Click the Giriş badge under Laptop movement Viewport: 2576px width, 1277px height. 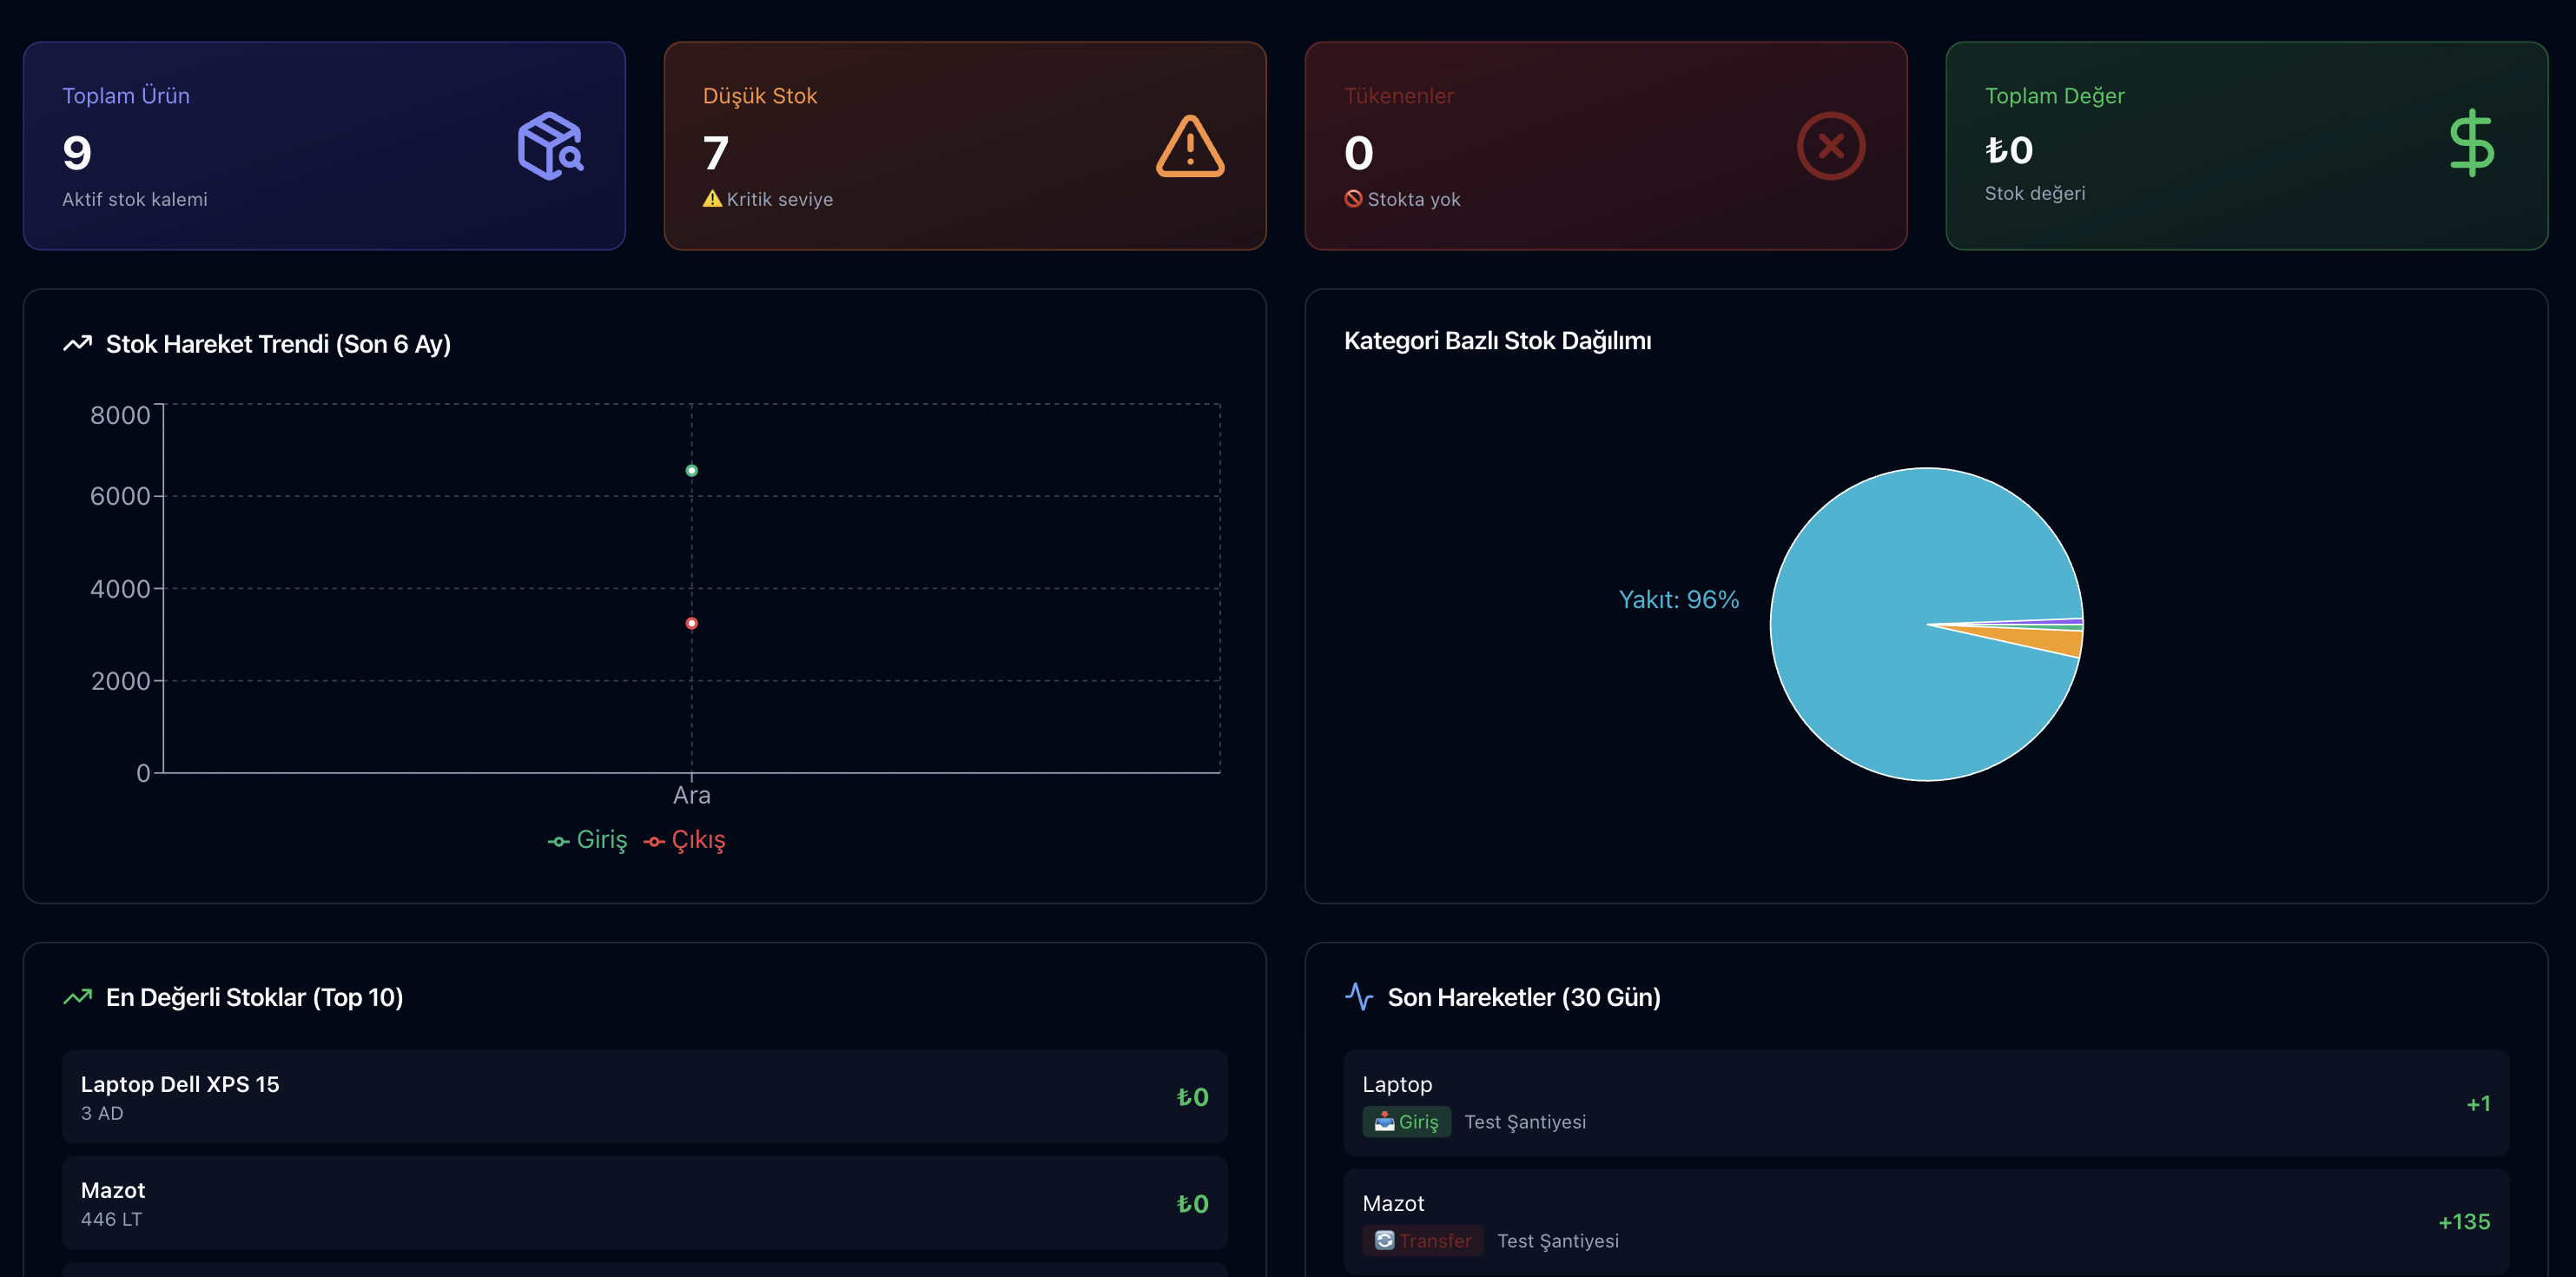(1406, 1122)
